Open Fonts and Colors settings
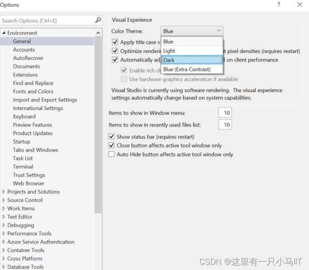This screenshot has width=309, height=270. click(x=33, y=91)
